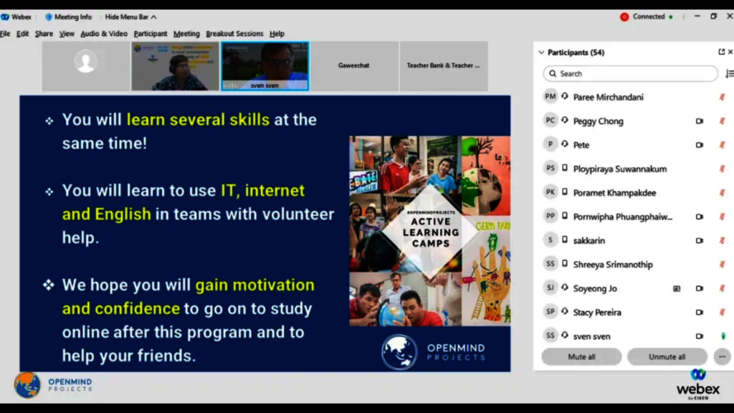Click Soyeong Jo's mobile device icon
Viewport: 734px width, 413px height.
click(x=677, y=288)
